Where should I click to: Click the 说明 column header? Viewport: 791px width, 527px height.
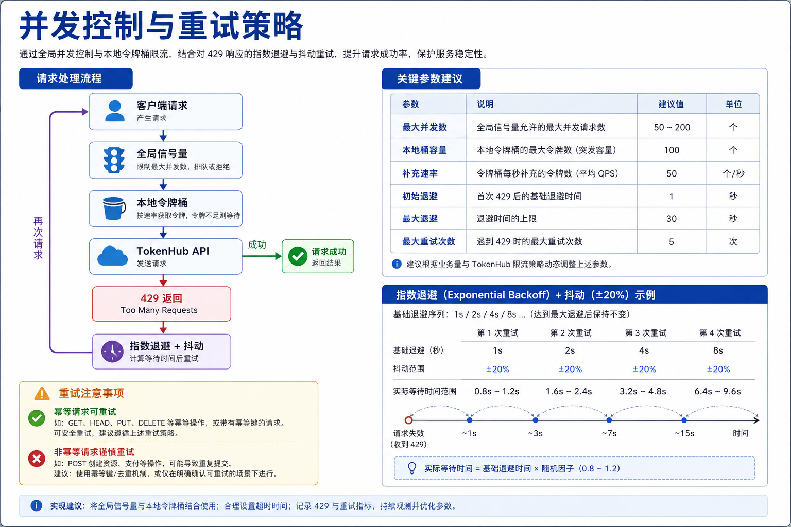485,104
